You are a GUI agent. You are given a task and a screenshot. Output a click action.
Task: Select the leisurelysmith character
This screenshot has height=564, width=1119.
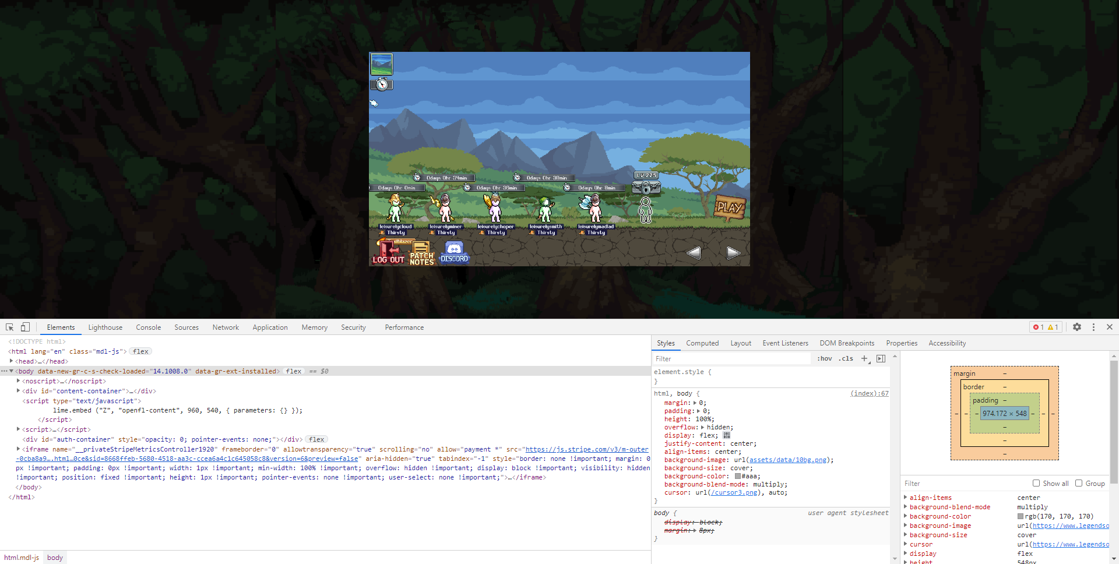(545, 209)
